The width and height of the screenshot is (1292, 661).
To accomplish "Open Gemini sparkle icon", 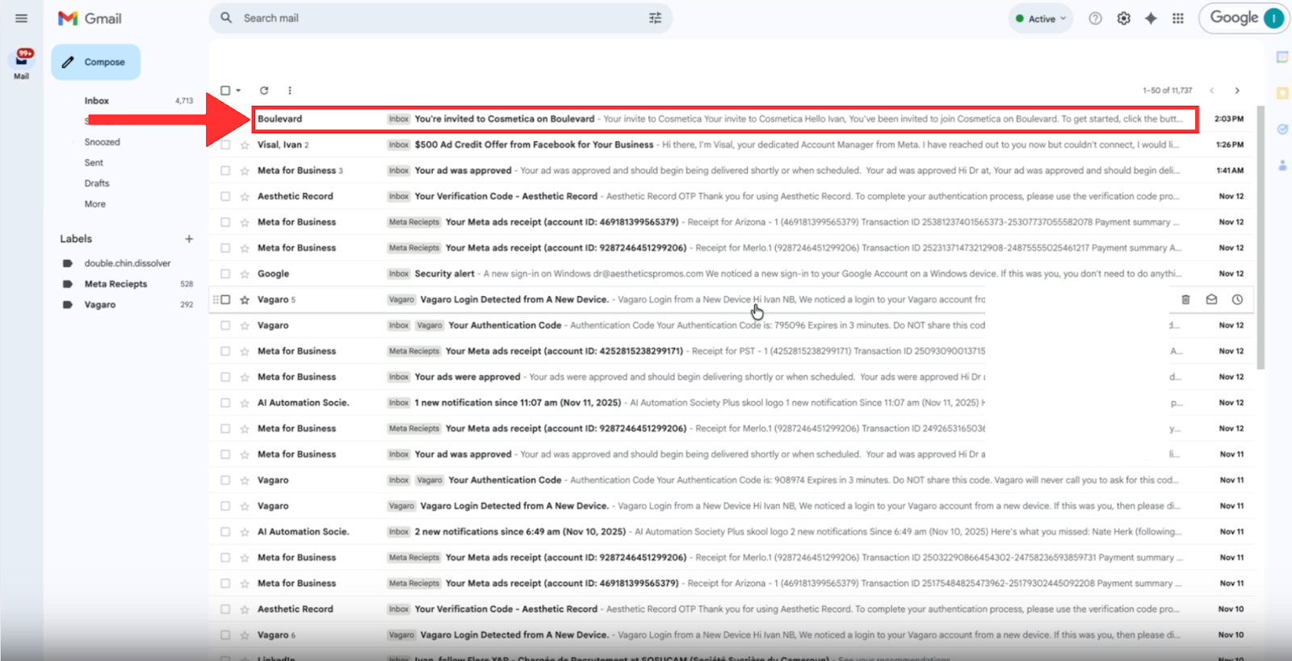I will (1151, 19).
